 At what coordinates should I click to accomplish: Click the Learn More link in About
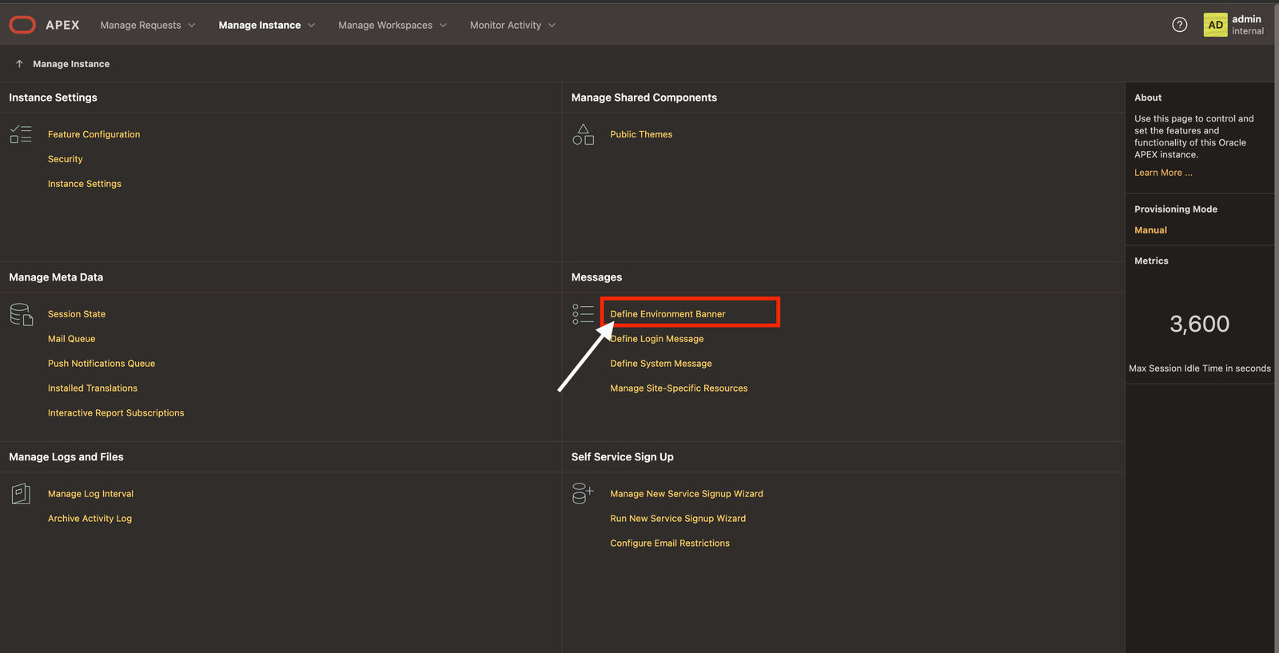click(x=1162, y=173)
